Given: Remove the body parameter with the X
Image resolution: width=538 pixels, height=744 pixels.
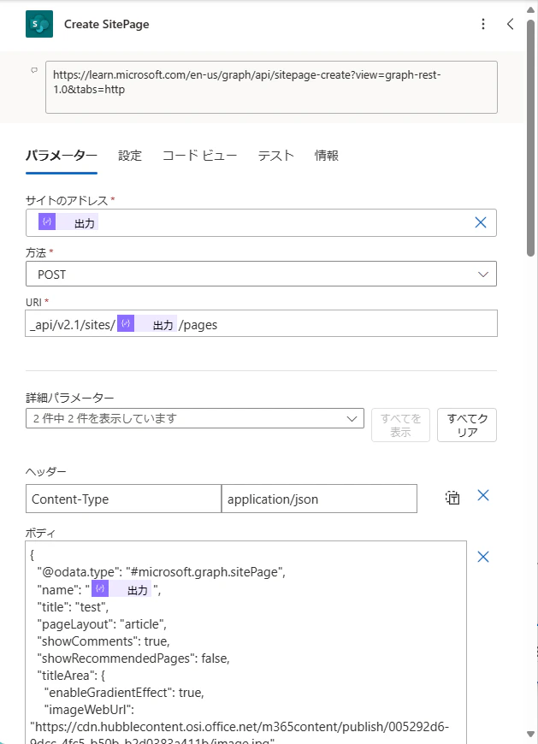Looking at the screenshot, I should click(483, 557).
